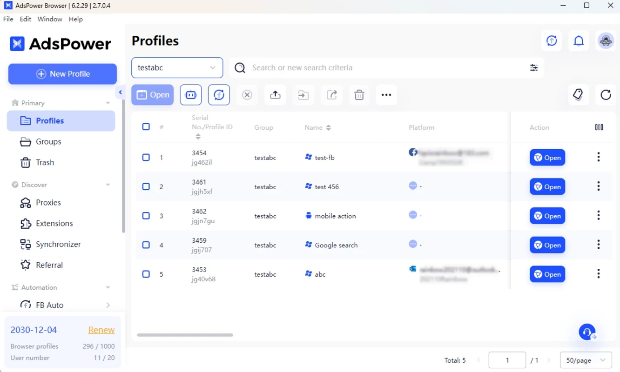620x372 pixels.
Task: Open the File menu
Action: pyautogui.click(x=8, y=19)
